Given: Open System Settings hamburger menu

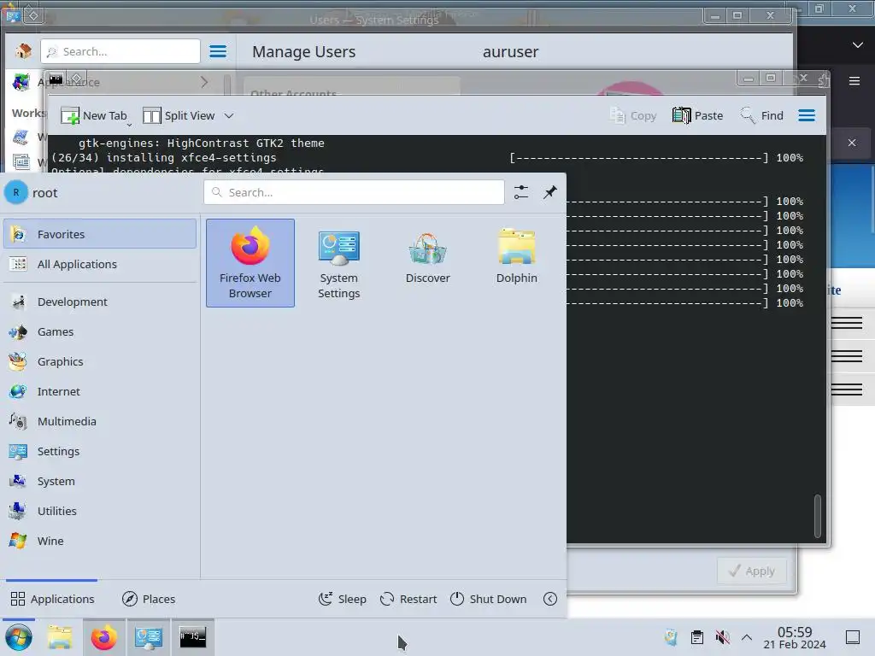Looking at the screenshot, I should [x=218, y=51].
